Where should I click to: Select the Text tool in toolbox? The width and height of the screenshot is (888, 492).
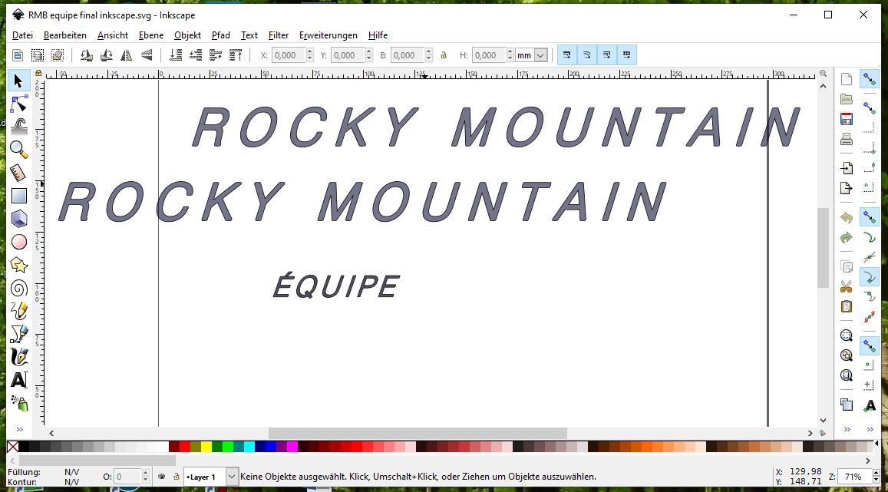[x=18, y=380]
